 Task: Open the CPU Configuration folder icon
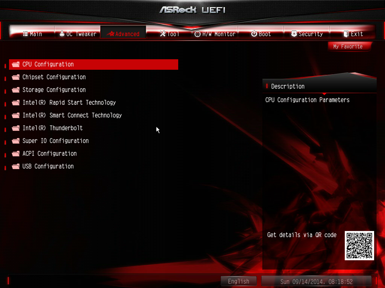coord(16,64)
